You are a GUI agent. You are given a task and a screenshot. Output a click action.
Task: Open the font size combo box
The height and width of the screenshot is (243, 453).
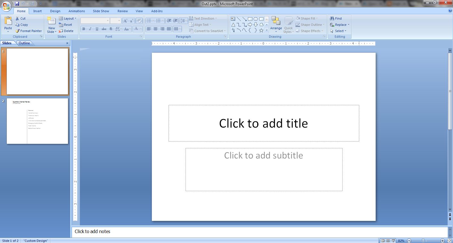coord(116,21)
